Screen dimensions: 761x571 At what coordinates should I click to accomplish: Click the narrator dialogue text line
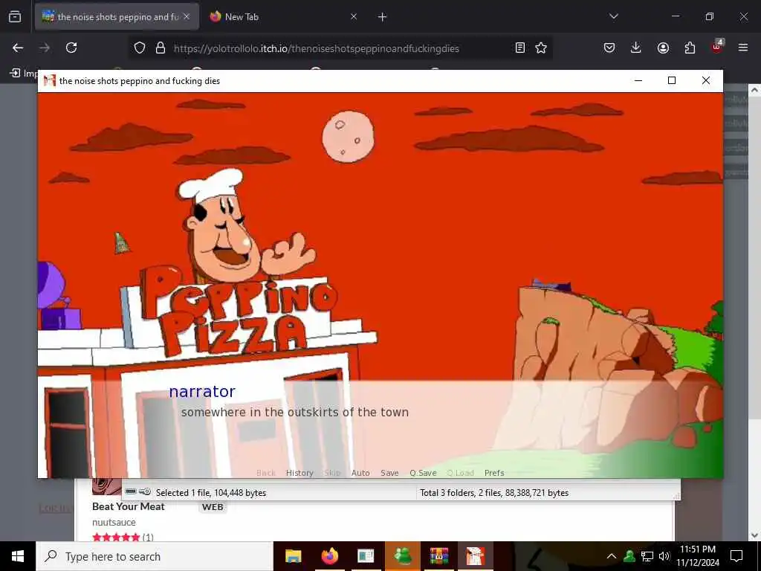pyautogui.click(x=294, y=412)
